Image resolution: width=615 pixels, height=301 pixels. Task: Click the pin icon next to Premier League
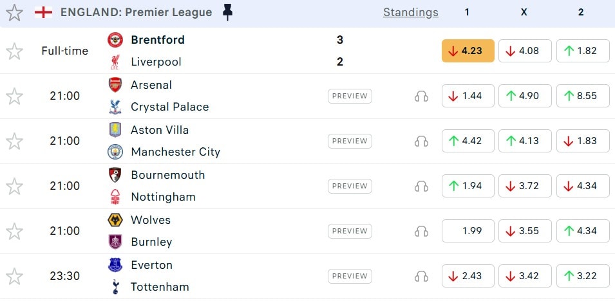(227, 12)
